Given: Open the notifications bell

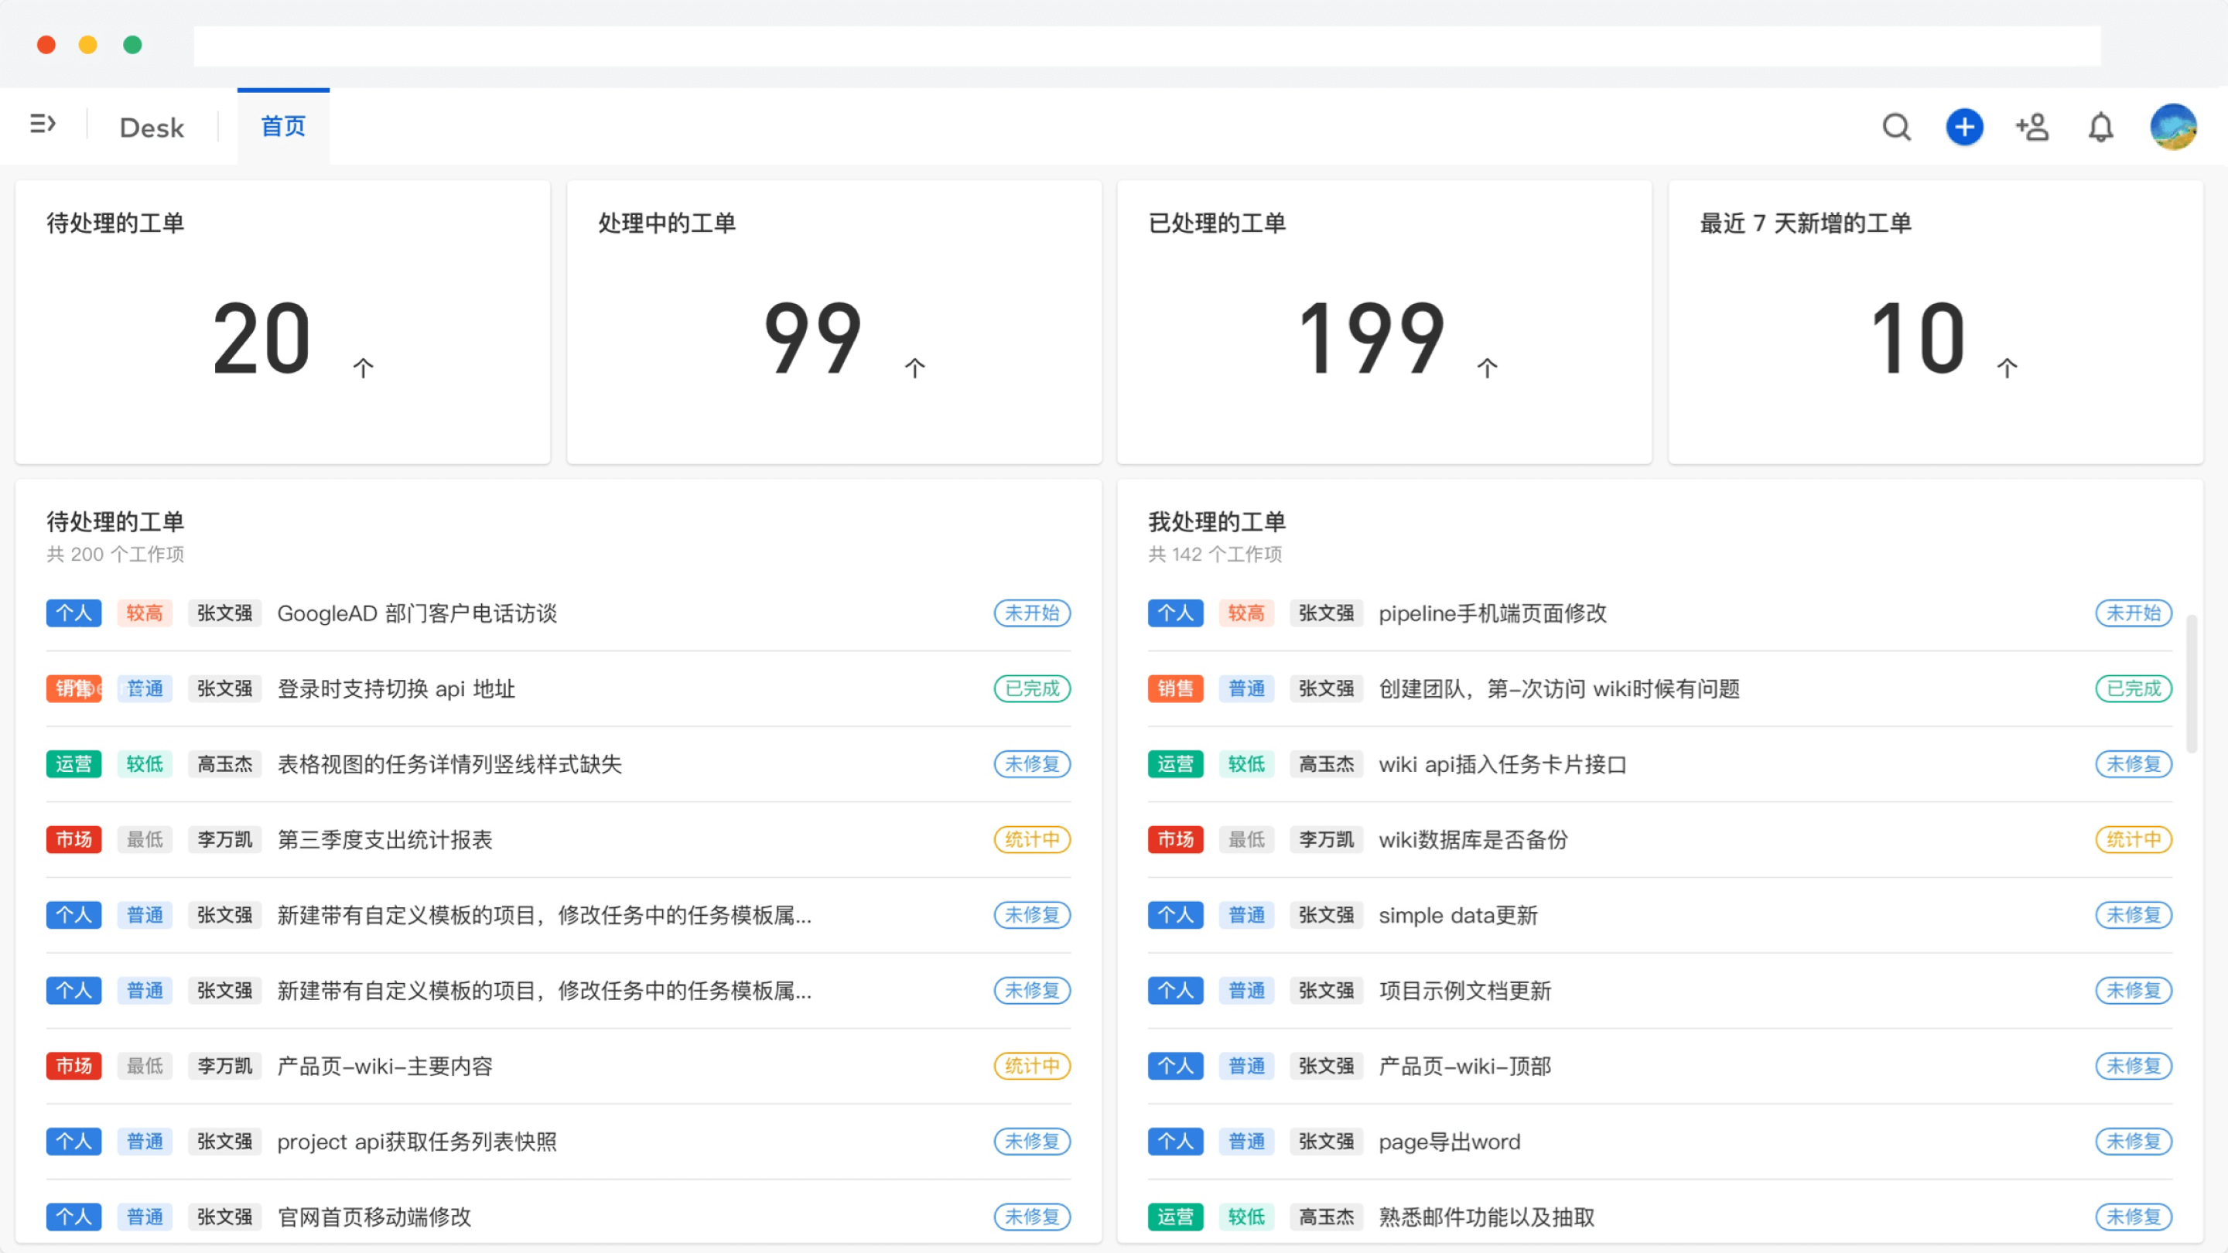Looking at the screenshot, I should pos(2101,128).
